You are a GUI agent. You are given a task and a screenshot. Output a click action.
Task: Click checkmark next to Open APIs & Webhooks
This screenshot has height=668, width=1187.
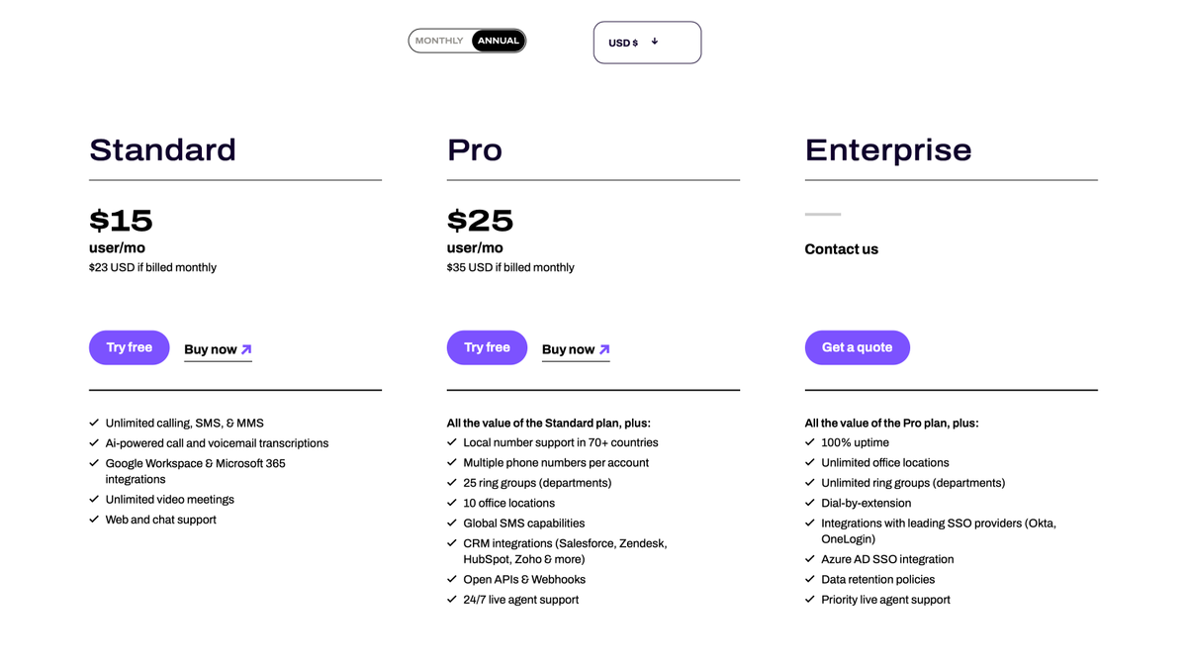click(452, 579)
